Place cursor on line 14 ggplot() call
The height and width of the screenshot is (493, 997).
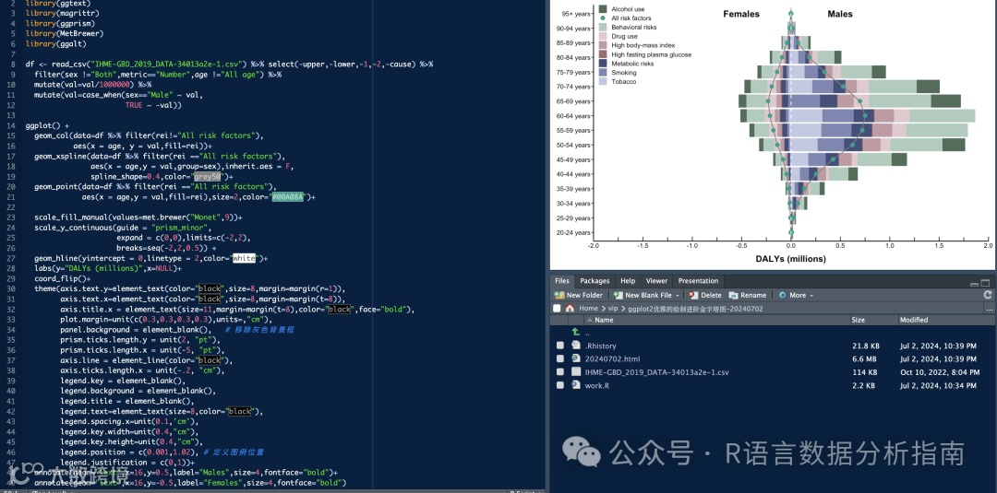pyautogui.click(x=47, y=125)
